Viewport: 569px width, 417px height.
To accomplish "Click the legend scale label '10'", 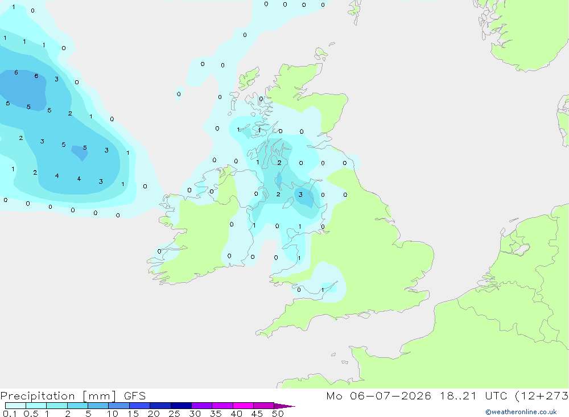I will (x=113, y=414).
